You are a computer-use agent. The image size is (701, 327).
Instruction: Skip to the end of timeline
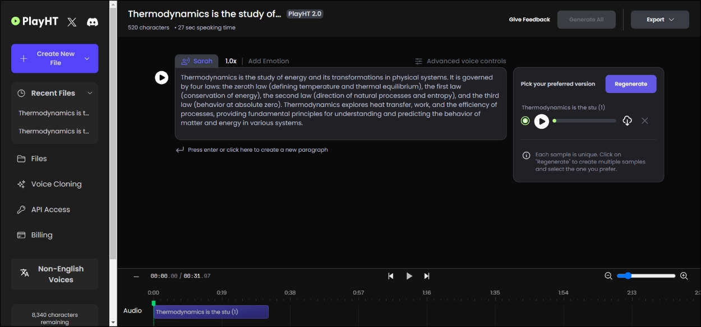pos(427,276)
